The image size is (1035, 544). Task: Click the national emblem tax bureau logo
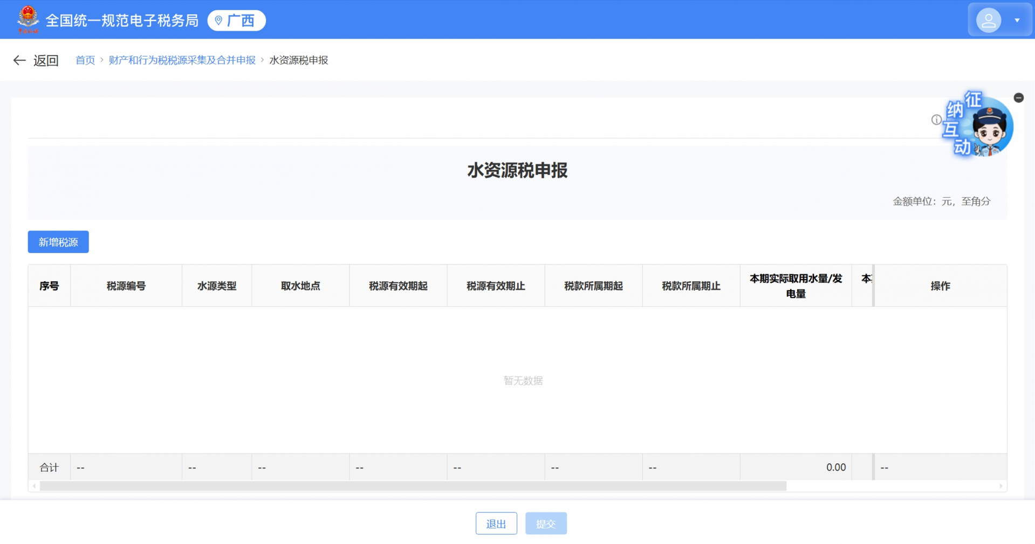pos(28,19)
